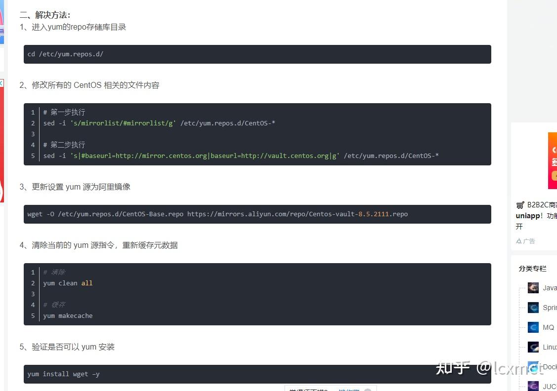Viewport: 557px width, 391px height.
Task: Open the 分类专栏 section header
Action: click(x=532, y=269)
